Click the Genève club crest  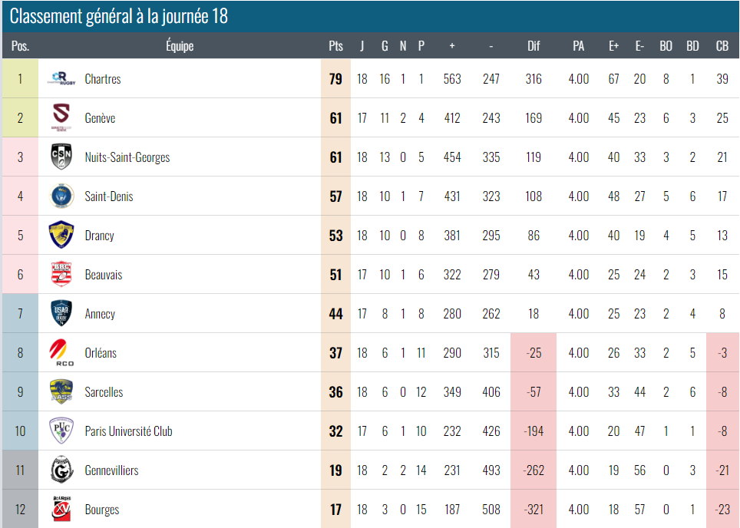(x=61, y=117)
